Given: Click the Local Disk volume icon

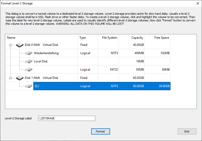Looking at the screenshot, I should pyautogui.click(x=29, y=61).
